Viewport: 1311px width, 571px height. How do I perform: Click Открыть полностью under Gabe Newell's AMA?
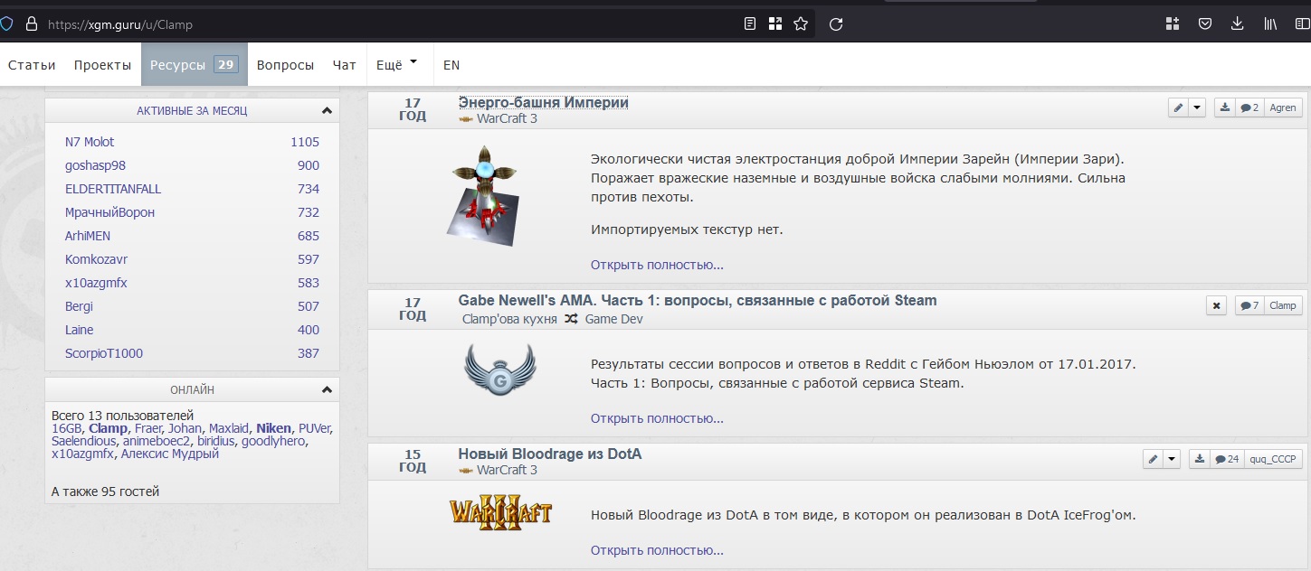(657, 418)
